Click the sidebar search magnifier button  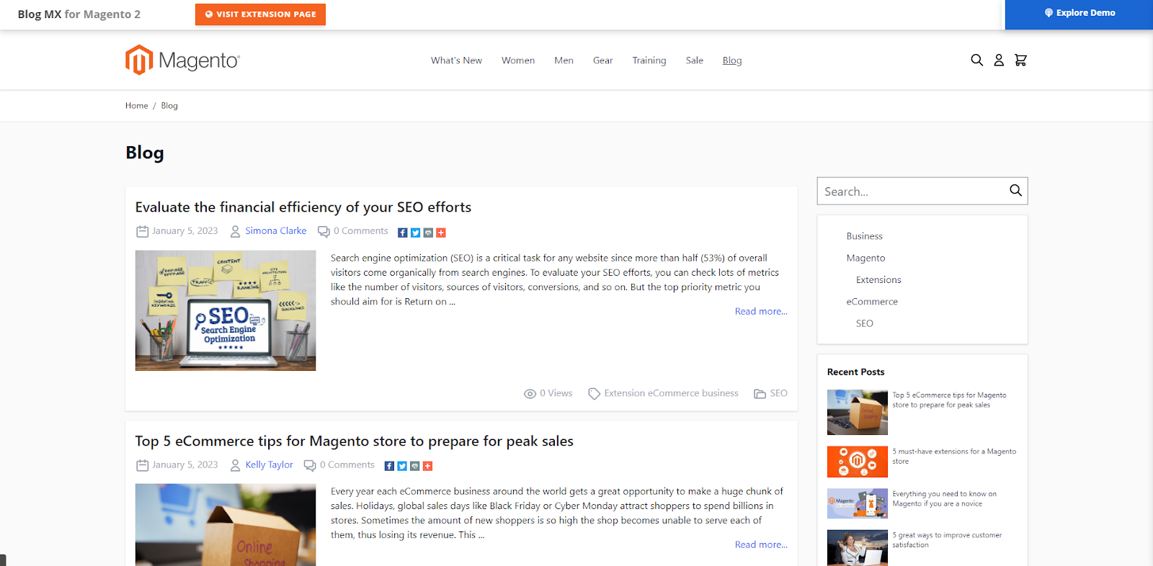coord(1015,190)
